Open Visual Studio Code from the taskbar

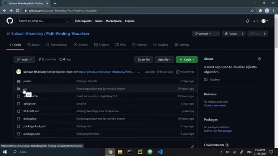pyautogui.click(x=160, y=152)
